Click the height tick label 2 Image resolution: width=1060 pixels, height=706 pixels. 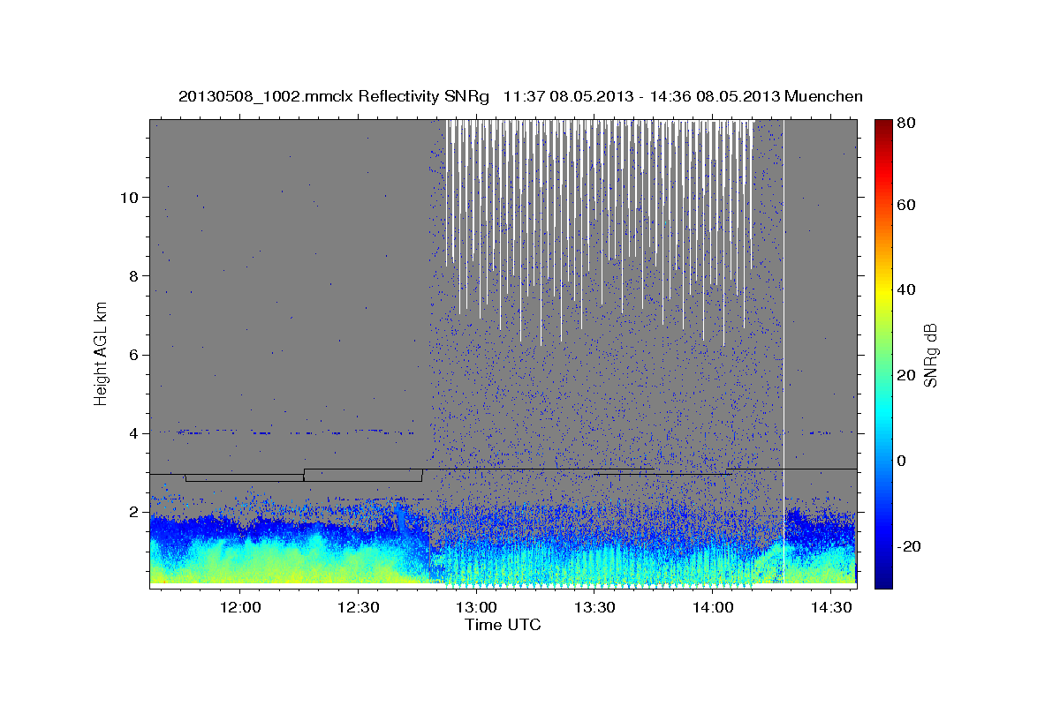tap(132, 512)
